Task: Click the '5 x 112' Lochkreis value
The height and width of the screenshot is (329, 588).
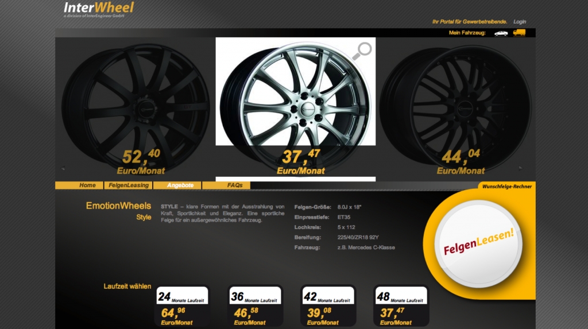Action: coord(346,227)
